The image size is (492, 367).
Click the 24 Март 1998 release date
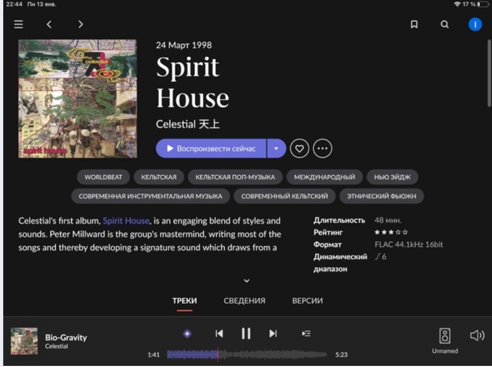184,45
